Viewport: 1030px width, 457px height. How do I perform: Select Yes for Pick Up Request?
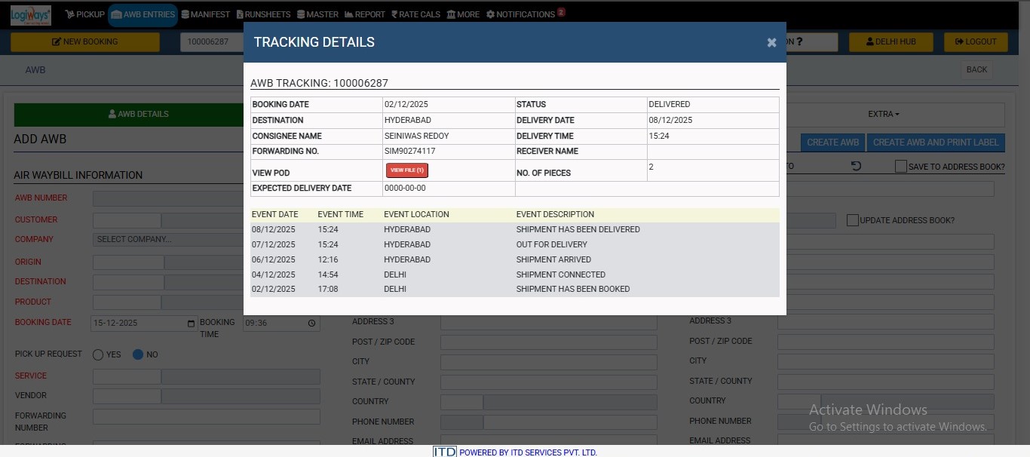coord(98,354)
